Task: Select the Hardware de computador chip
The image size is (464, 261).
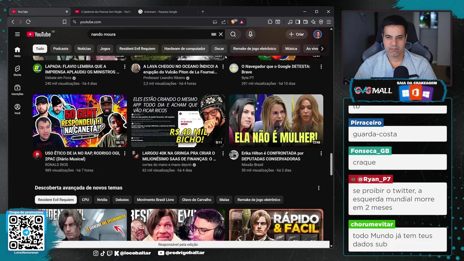Action: pos(185,49)
